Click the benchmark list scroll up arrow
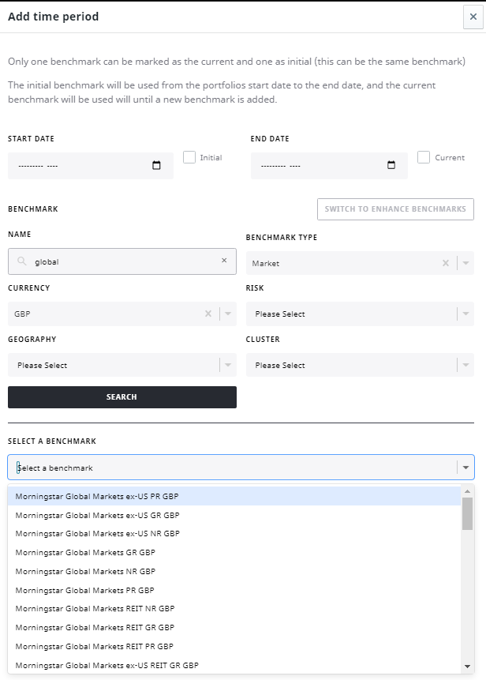Image resolution: width=486 pixels, height=680 pixels. 467,491
